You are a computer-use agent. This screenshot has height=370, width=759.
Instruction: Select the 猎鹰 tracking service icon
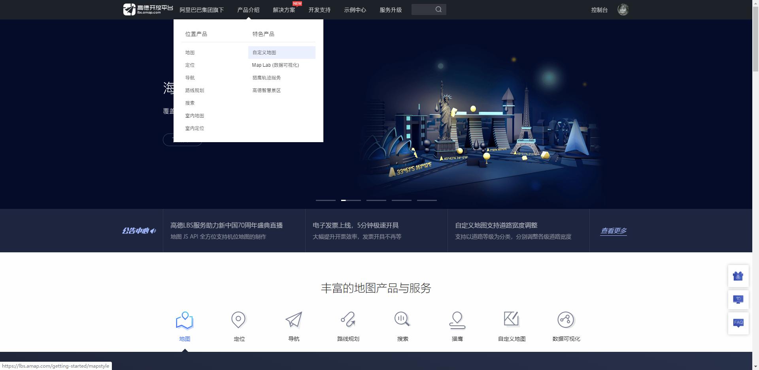point(457,320)
